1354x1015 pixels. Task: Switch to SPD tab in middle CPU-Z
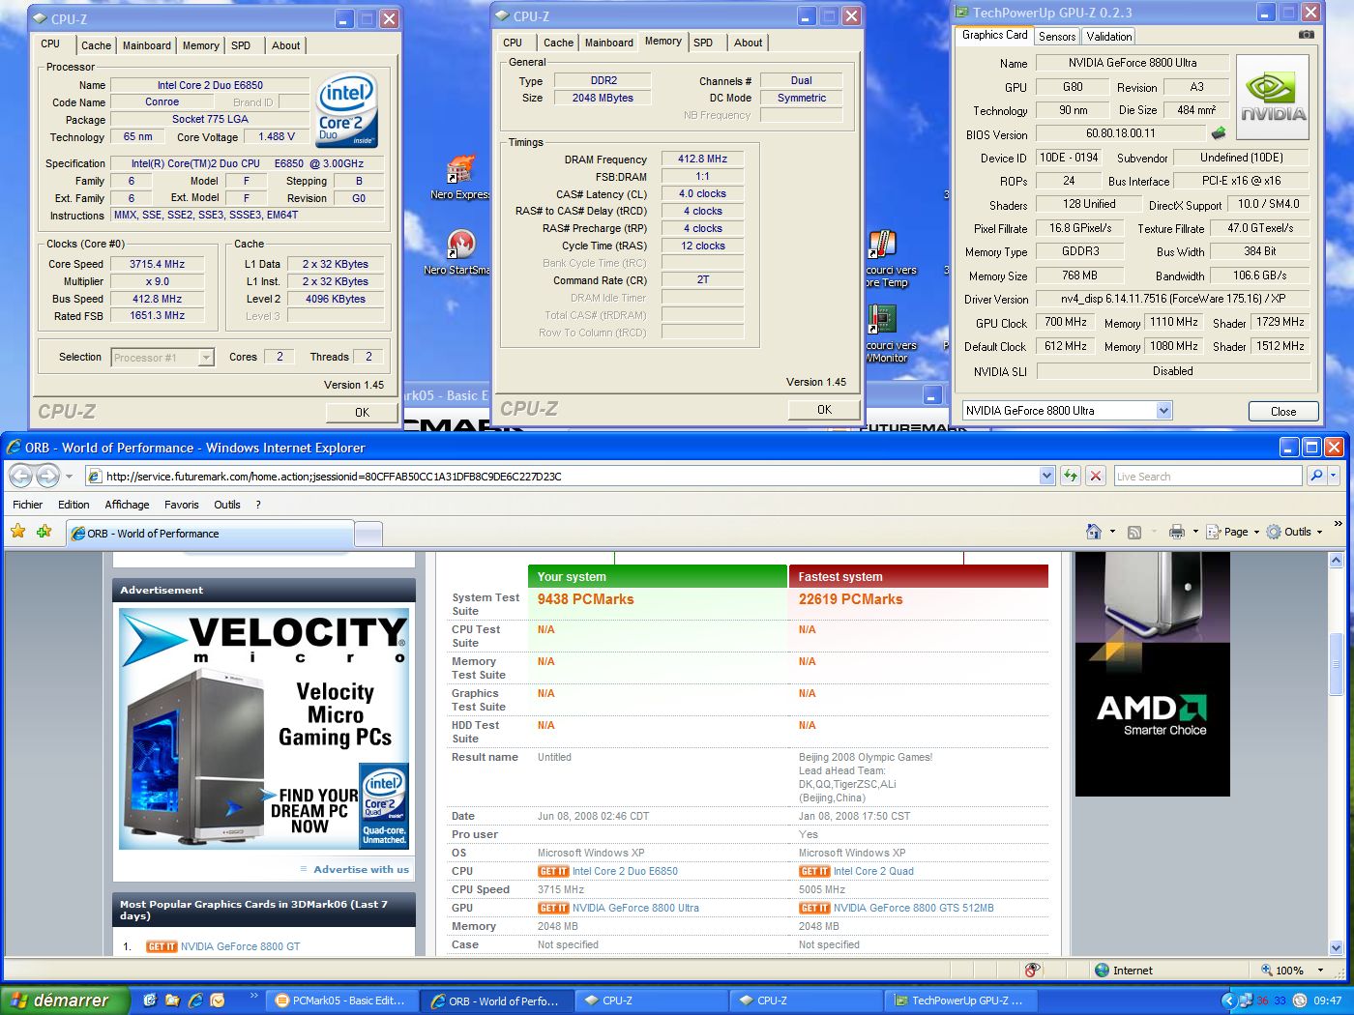703,43
